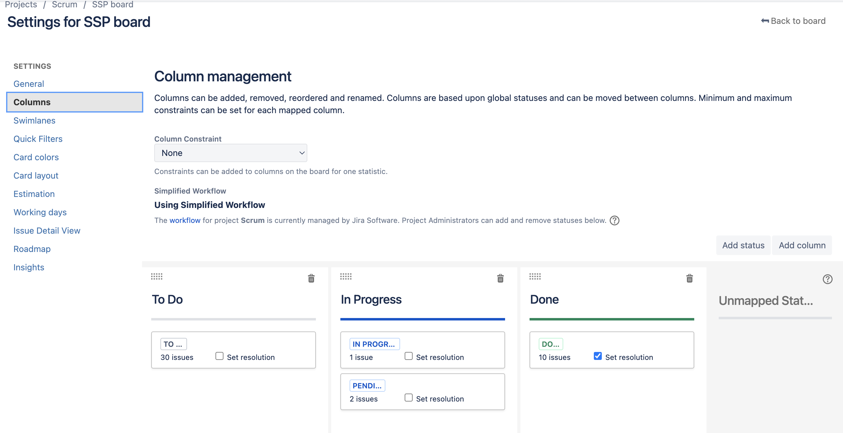Open the Column Constraint dropdown
Image resolution: width=843 pixels, height=433 pixels.
tap(230, 153)
